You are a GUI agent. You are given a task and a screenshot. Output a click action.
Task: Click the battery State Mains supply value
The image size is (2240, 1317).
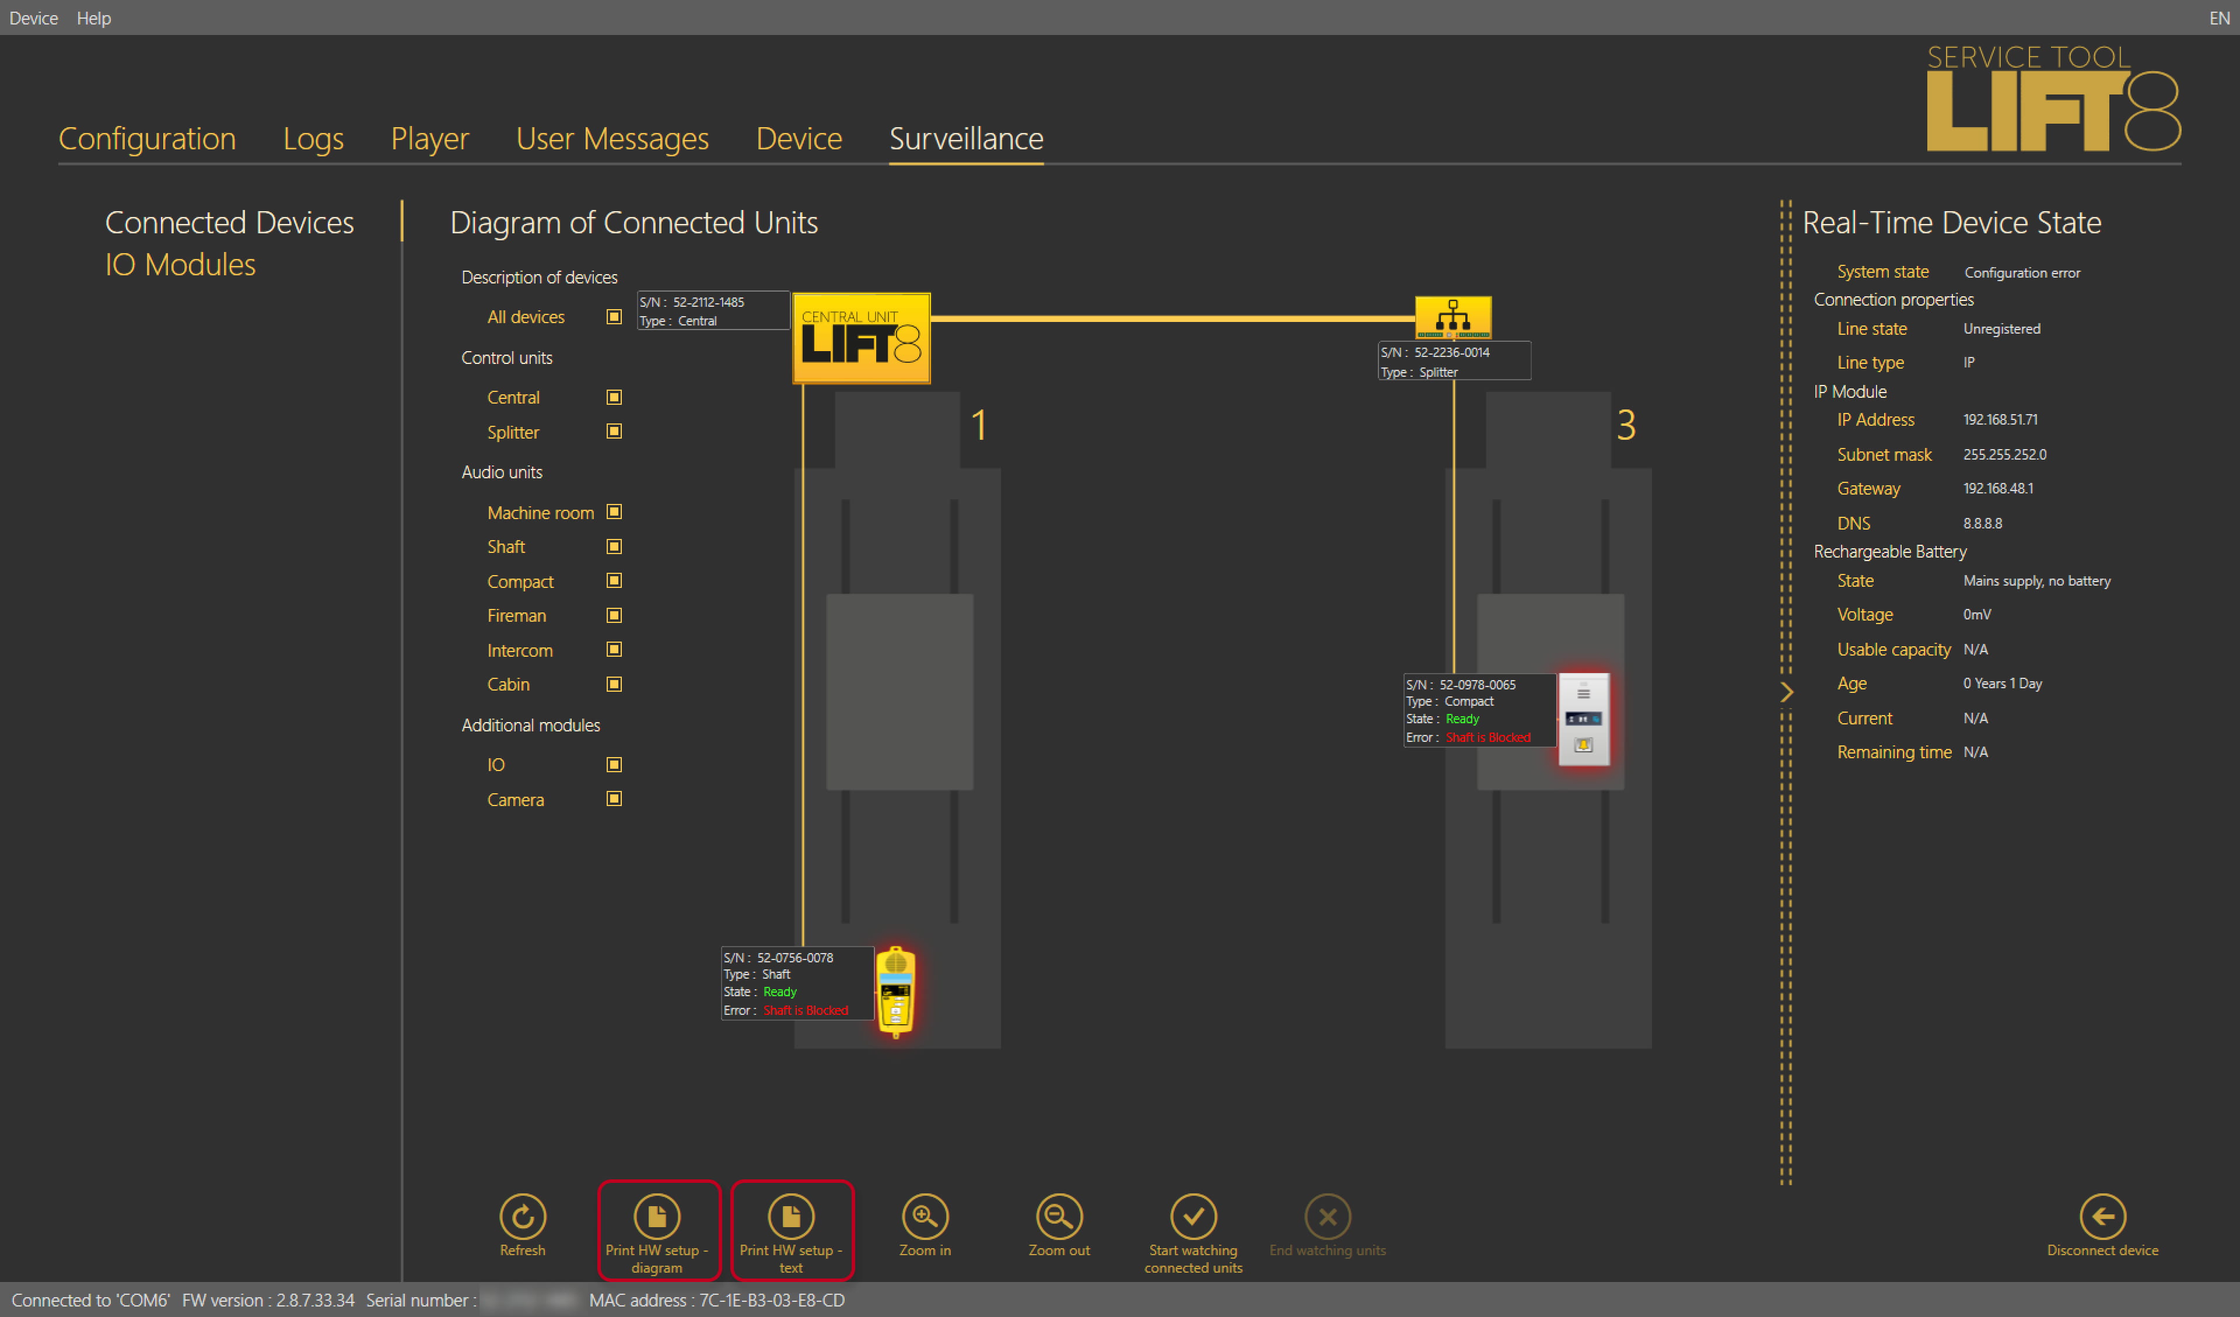(x=2036, y=581)
